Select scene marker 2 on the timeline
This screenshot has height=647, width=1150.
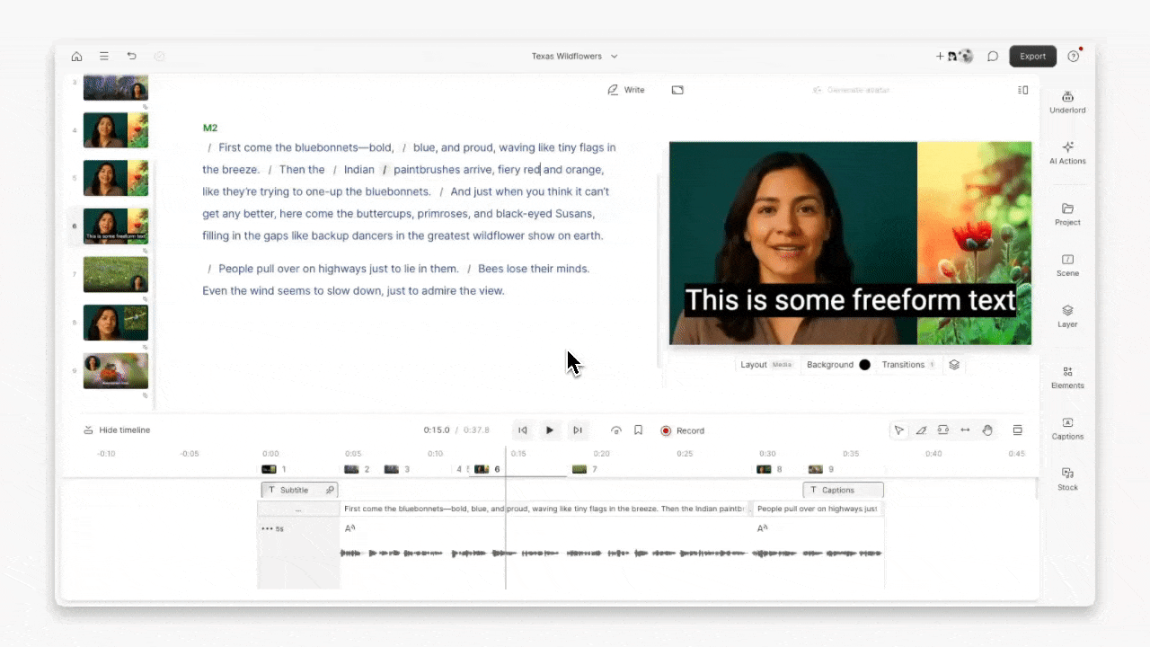pos(358,469)
